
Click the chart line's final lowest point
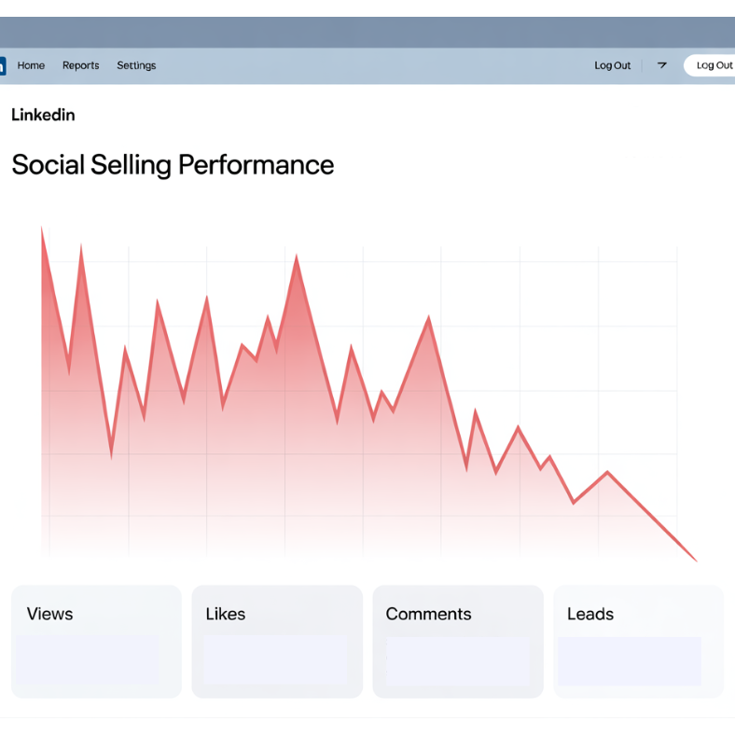click(x=696, y=561)
